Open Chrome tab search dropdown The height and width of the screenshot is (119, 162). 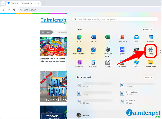click(3, 3)
